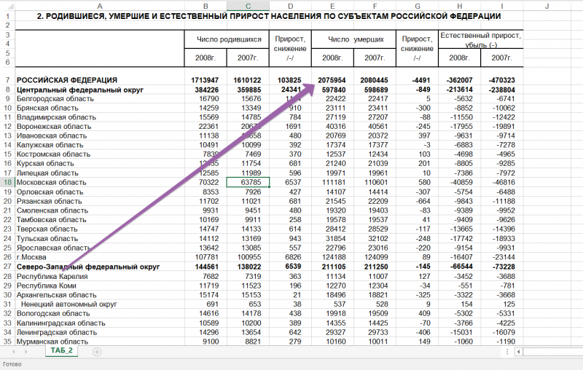Select the 'Ленинградская область' cell

(100, 332)
